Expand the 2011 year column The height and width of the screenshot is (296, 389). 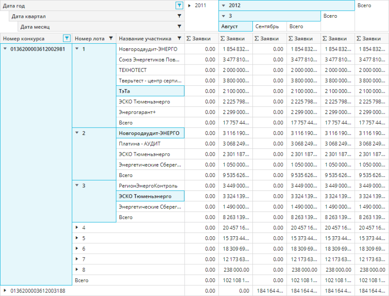coord(190,6)
